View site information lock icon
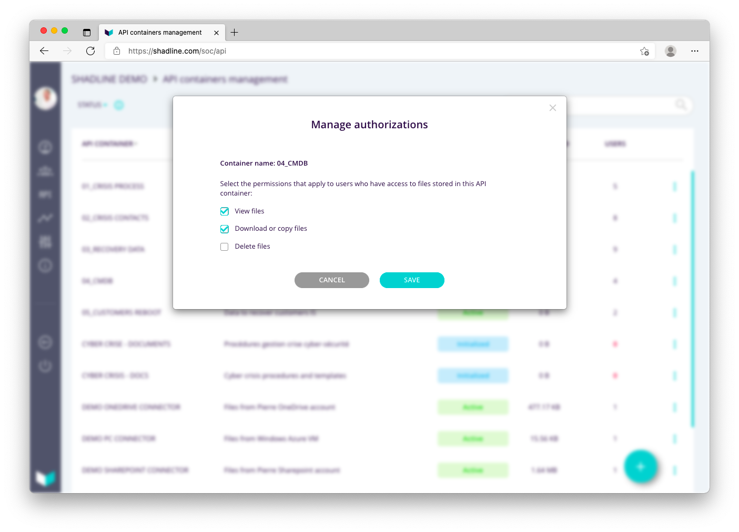This screenshot has width=739, height=532. [x=117, y=51]
